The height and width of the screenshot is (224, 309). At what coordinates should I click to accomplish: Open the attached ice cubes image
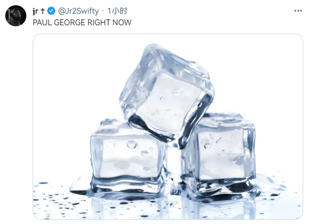click(168, 127)
